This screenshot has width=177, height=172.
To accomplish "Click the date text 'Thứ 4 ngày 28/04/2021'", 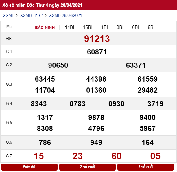I will click(x=59, y=5).
